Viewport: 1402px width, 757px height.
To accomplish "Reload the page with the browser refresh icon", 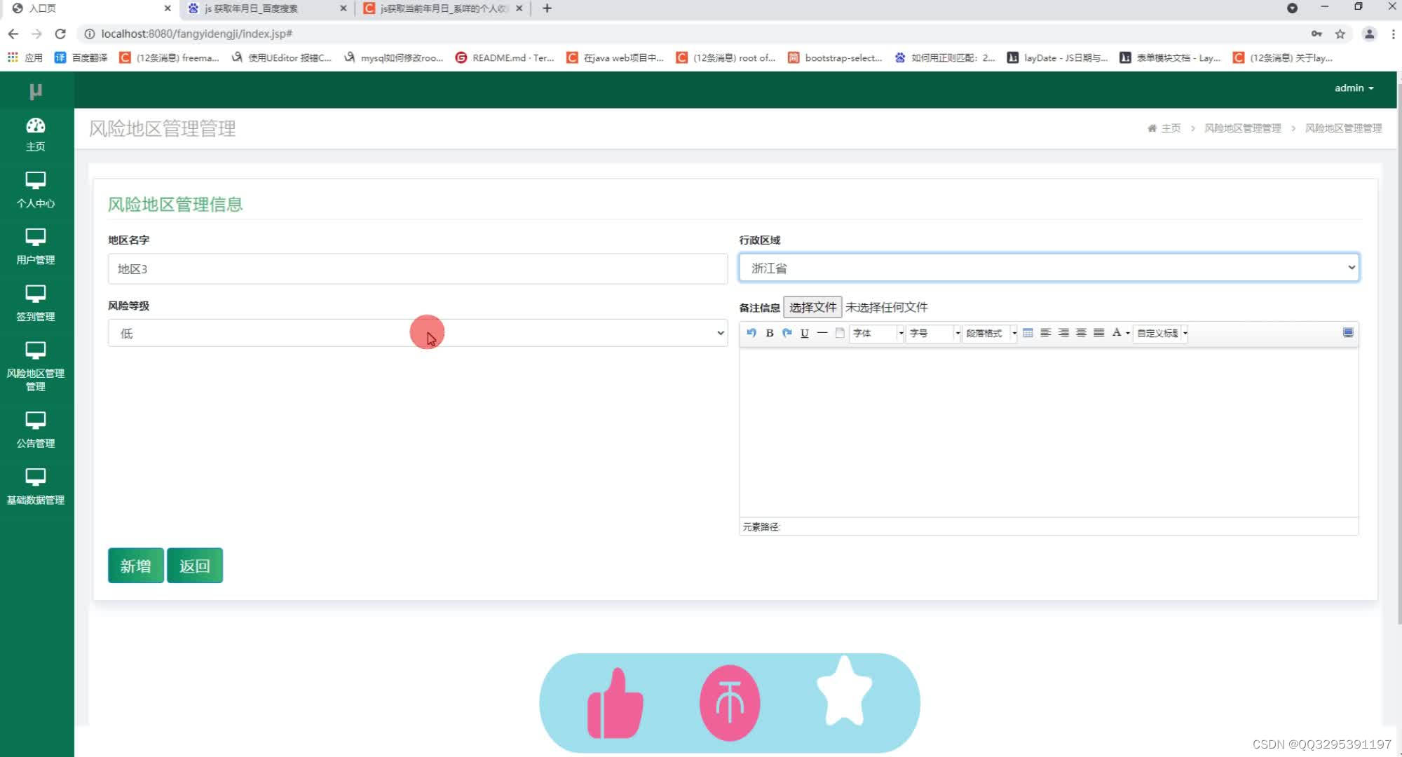I will (x=60, y=34).
